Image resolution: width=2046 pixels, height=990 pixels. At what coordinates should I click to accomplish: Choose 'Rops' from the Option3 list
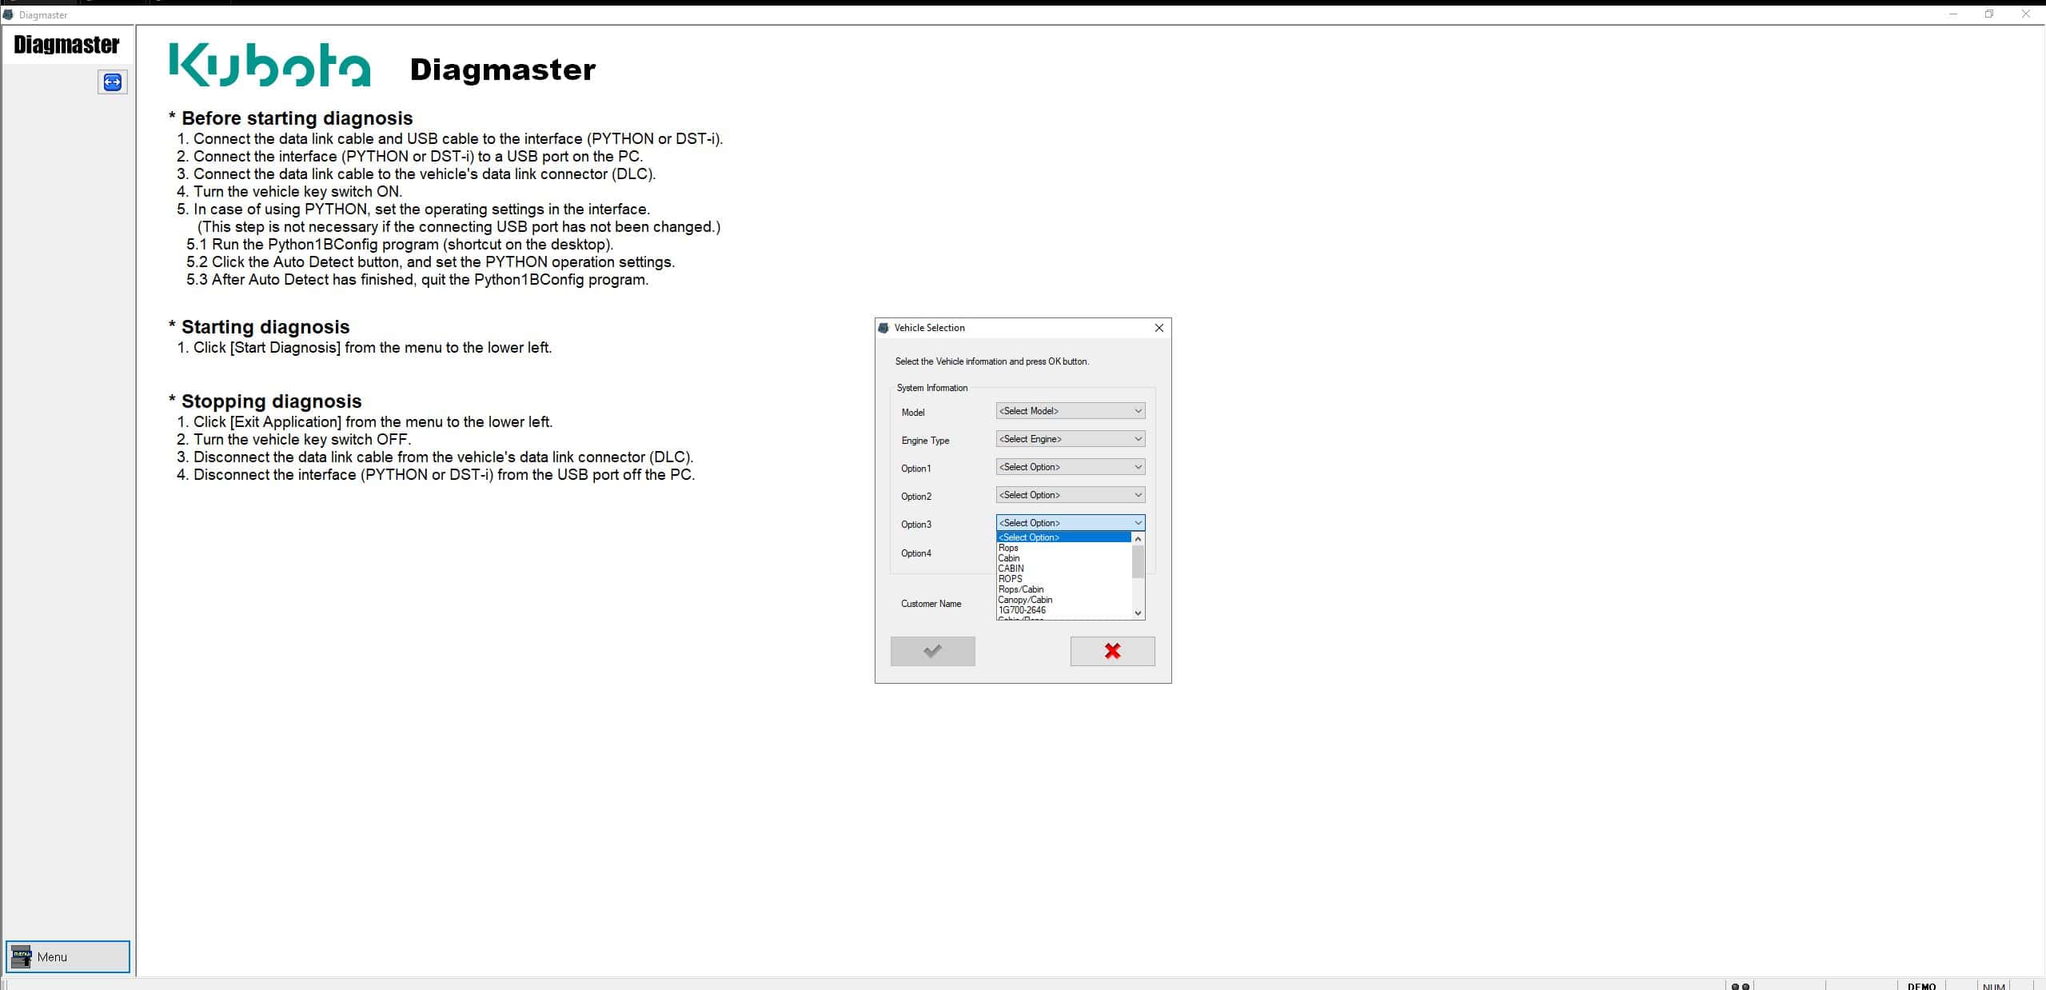(1064, 548)
